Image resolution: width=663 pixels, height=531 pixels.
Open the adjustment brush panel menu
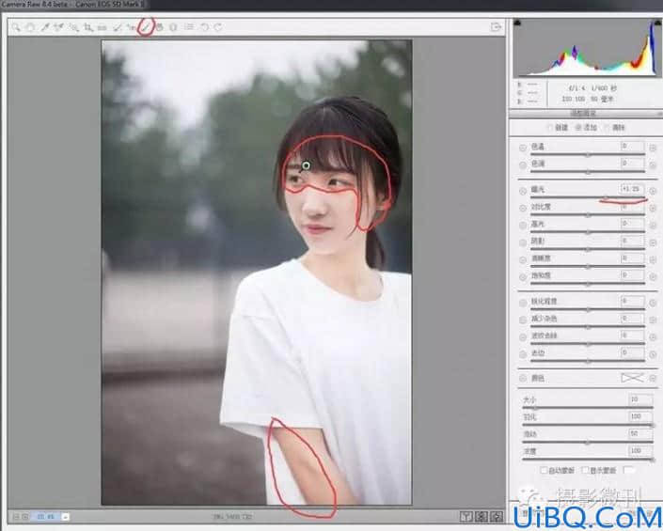[x=659, y=114]
